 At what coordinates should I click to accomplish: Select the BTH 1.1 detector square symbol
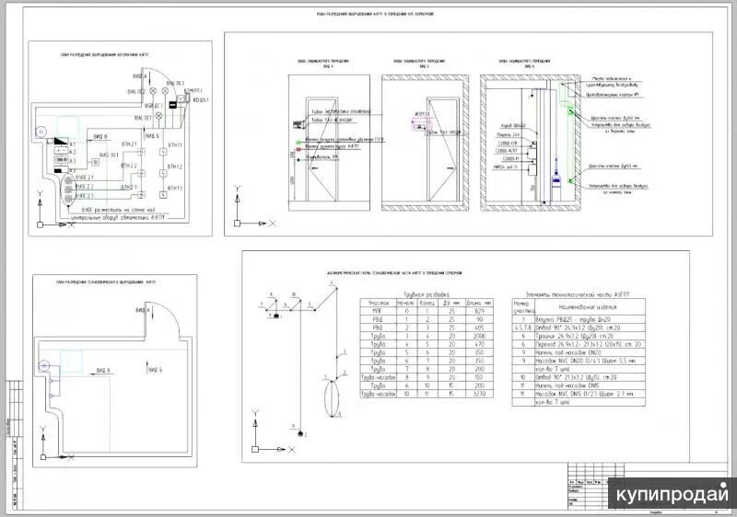click(163, 152)
